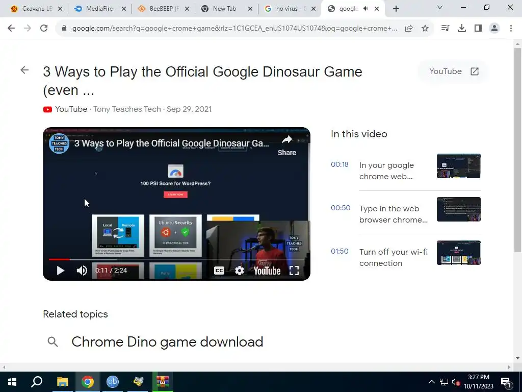Close the MediaFire tab
This screenshot has height=392, width=522.
(x=123, y=9)
